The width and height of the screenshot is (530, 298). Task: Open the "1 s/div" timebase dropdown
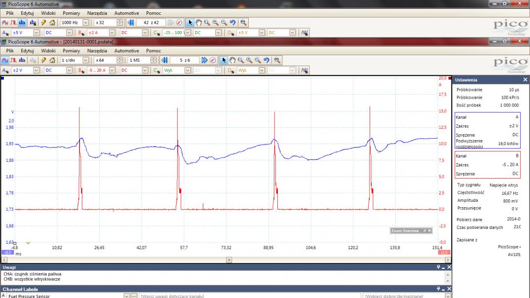click(x=86, y=60)
